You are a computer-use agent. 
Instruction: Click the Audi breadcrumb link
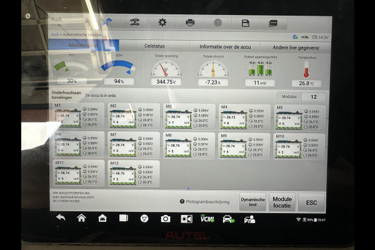point(55,34)
